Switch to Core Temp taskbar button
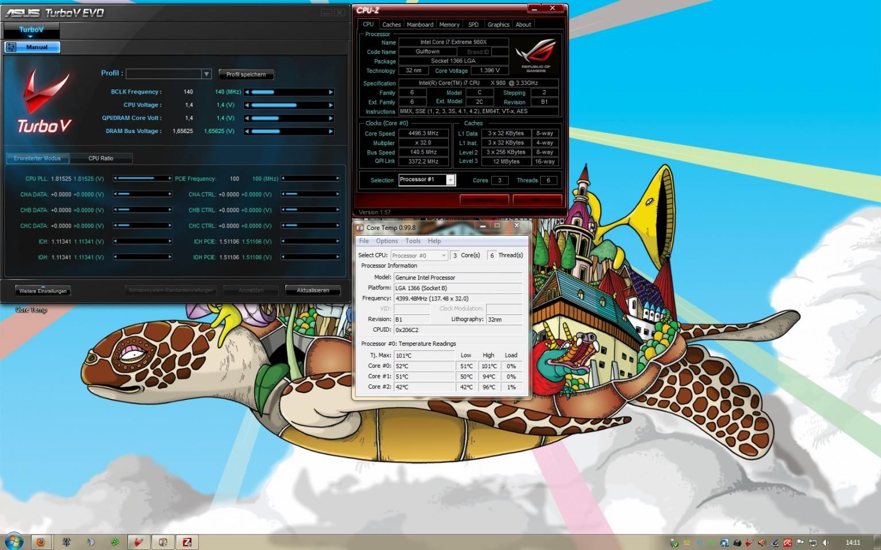The image size is (881, 550). [x=163, y=541]
